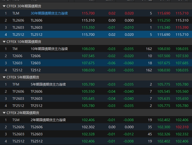The image size is (192, 145).
Task: Click TF2512 ask price 105.780
Action: [182, 106]
